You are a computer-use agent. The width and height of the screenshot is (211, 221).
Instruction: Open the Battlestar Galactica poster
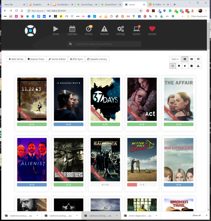tap(105, 159)
